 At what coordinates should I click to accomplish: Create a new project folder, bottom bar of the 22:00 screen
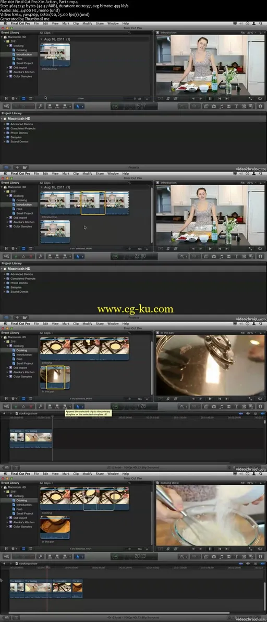point(25,317)
